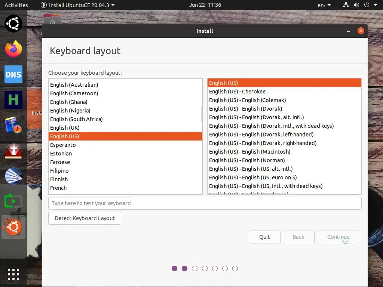This screenshot has width=383, height=287.
Task: Click the Continue button
Action: (x=338, y=237)
